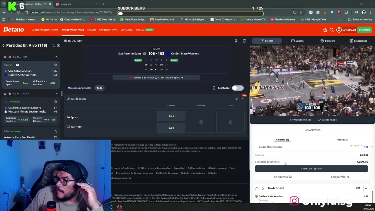Bet on GS Warriors at 3.80 in Líneas de juego

[171, 128]
